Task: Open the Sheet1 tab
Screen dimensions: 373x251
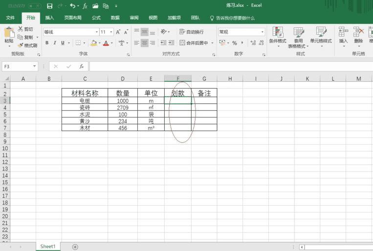Action: tap(48, 247)
